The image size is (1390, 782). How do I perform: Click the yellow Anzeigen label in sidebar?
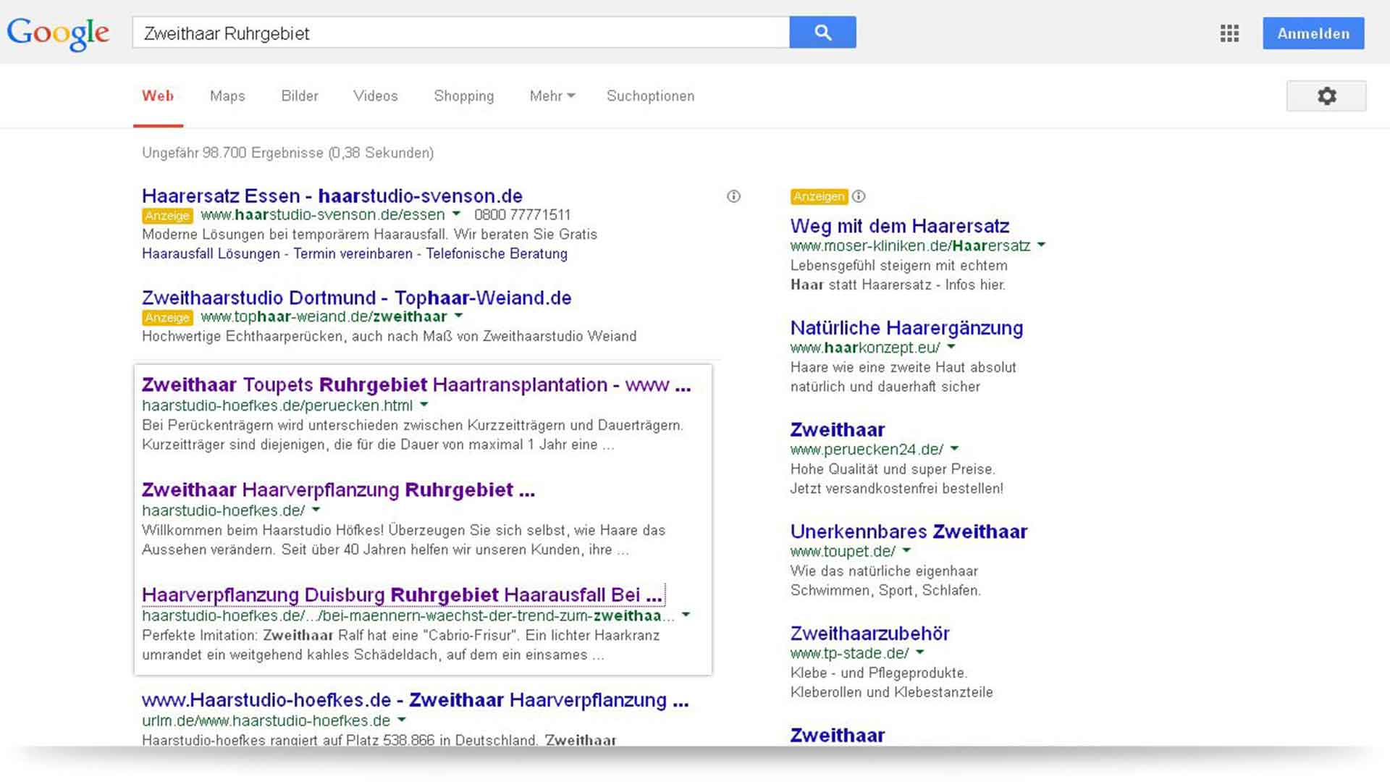[x=819, y=196]
